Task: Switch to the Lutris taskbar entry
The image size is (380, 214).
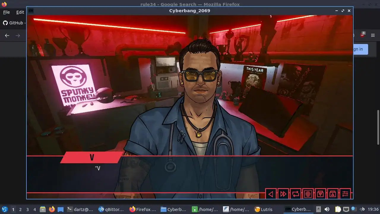Action: coord(267,209)
